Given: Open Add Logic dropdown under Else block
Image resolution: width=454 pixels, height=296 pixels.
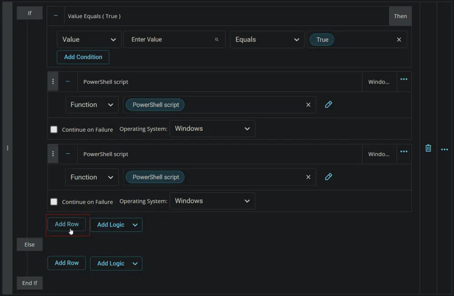Looking at the screenshot, I should click(x=116, y=264).
